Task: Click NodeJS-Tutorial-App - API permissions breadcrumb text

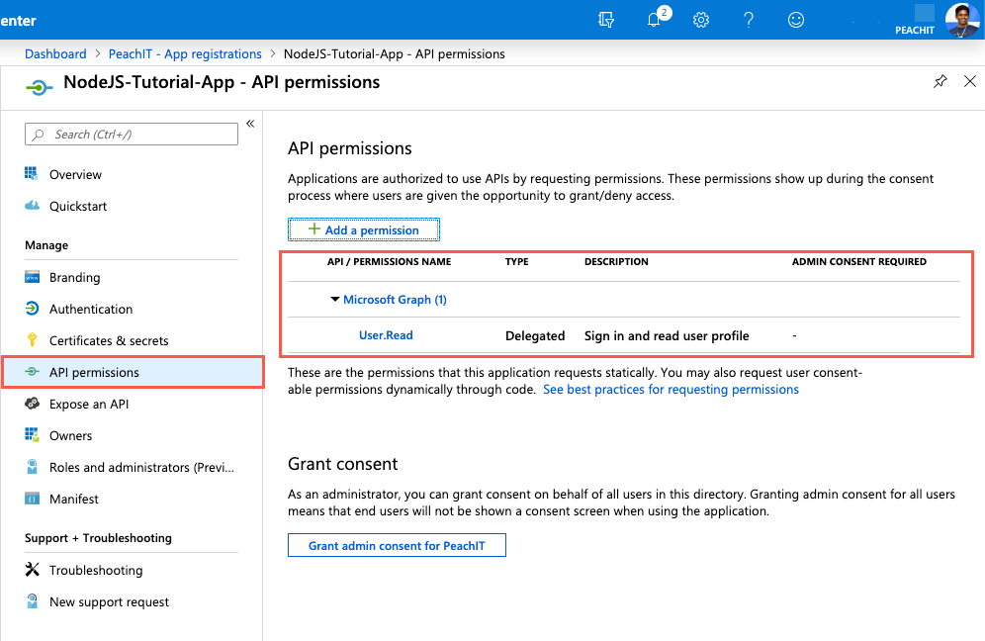Action: [394, 54]
